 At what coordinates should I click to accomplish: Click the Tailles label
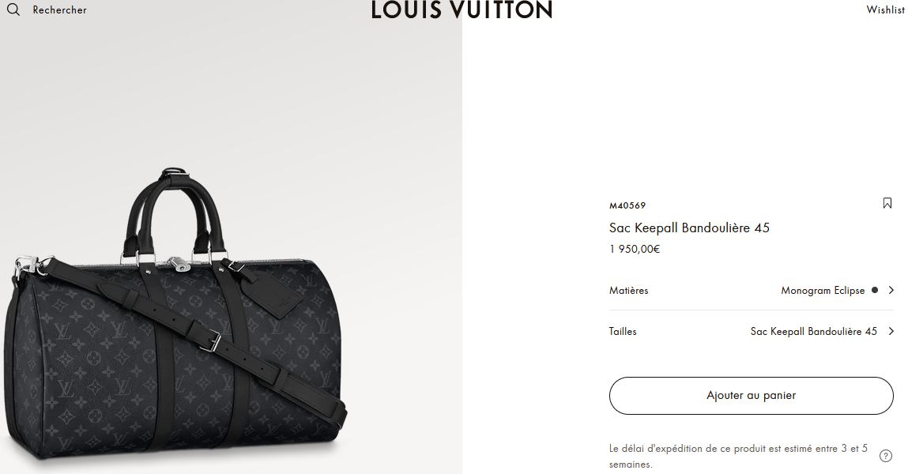[x=623, y=332]
